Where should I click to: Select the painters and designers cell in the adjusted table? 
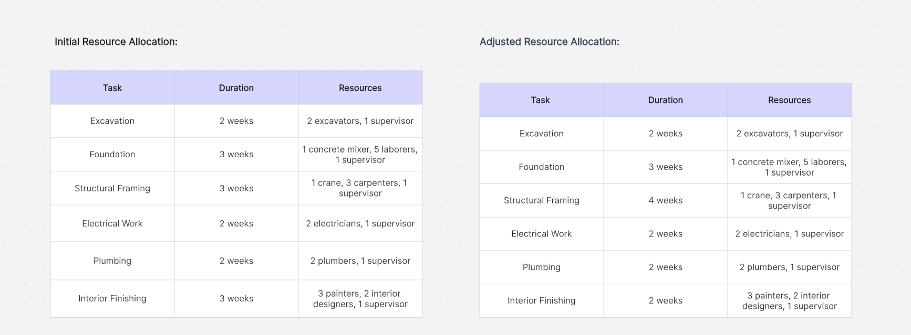(789, 300)
